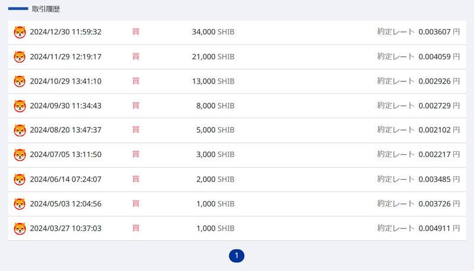Click SHIB icon for 2024/09/30 transaction
The width and height of the screenshot is (474, 271).
pos(20,106)
